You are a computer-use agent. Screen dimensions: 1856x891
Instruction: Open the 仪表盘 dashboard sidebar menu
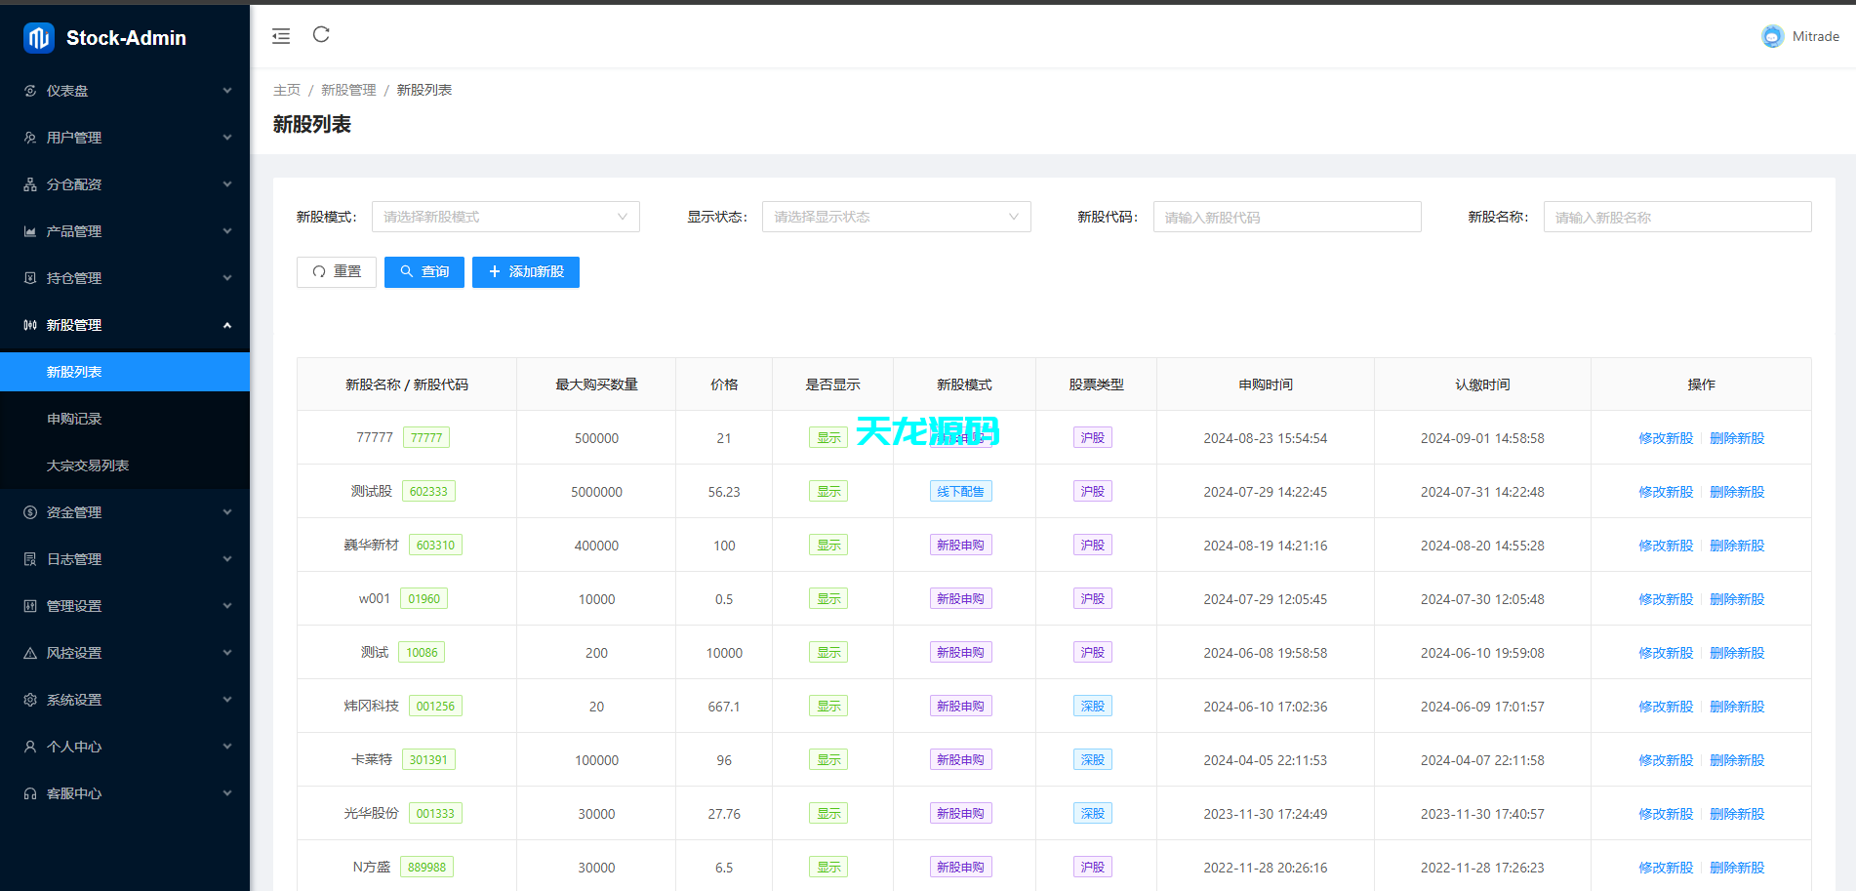(125, 91)
